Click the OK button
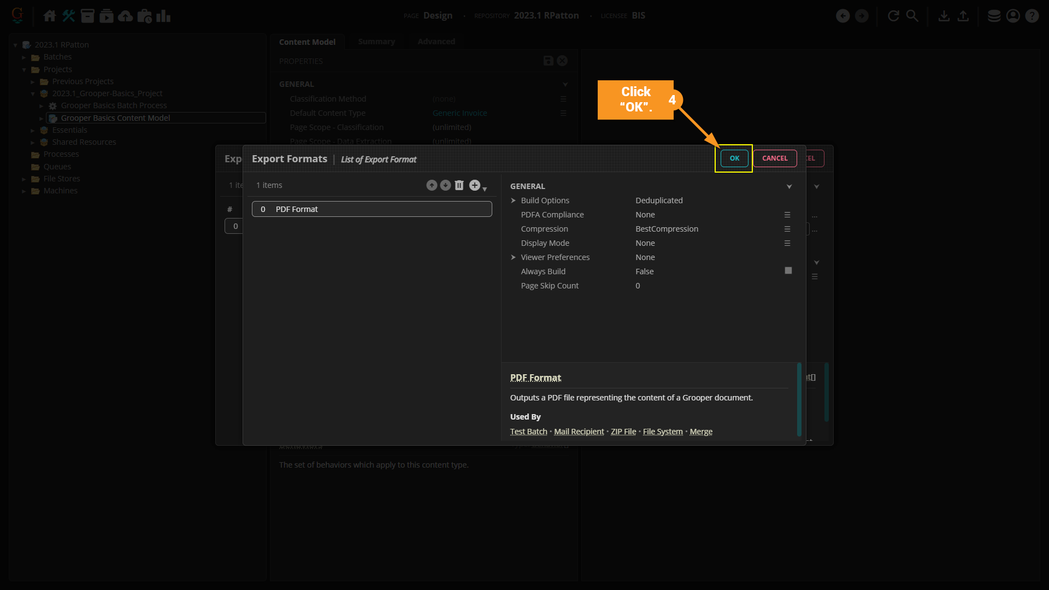 click(734, 158)
